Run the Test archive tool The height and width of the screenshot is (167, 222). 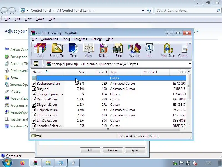click(x=73, y=50)
